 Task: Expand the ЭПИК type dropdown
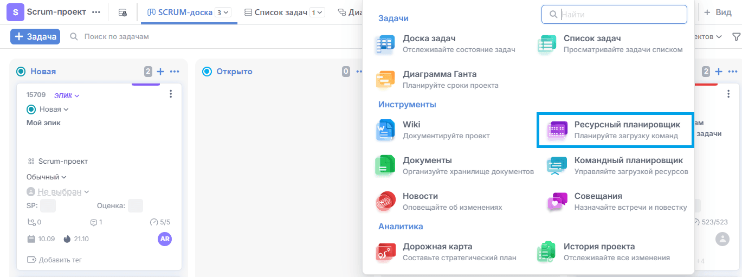tap(67, 96)
